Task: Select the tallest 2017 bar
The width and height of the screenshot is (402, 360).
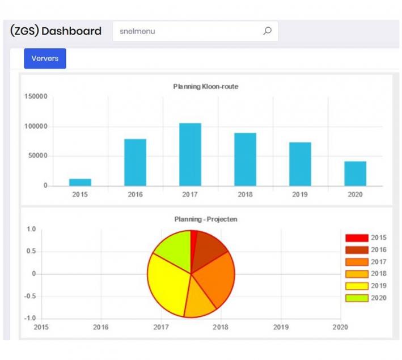Action: click(x=190, y=155)
